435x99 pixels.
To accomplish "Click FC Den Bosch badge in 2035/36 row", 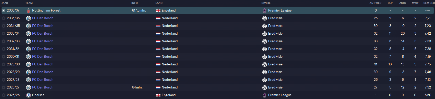I will 28,18.
